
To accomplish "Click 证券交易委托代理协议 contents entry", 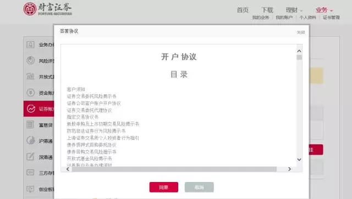I will coord(89,110).
